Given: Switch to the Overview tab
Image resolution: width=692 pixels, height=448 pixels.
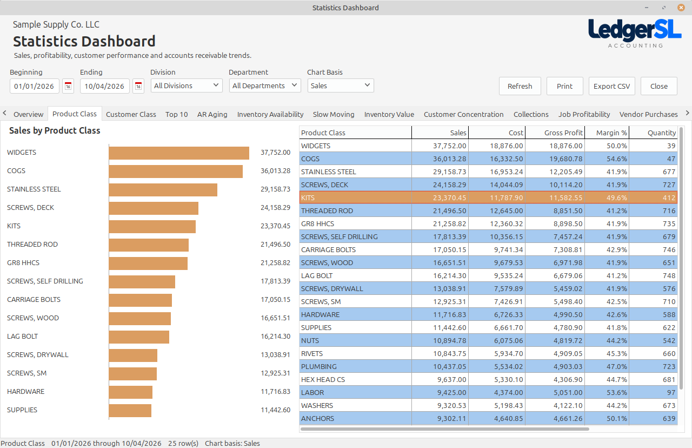Looking at the screenshot, I should pyautogui.click(x=29, y=114).
